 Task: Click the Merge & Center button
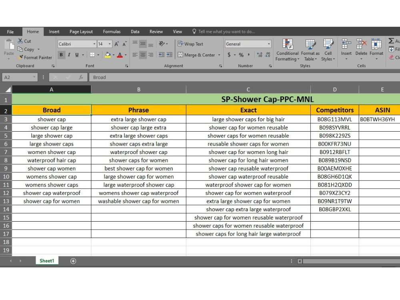196,55
